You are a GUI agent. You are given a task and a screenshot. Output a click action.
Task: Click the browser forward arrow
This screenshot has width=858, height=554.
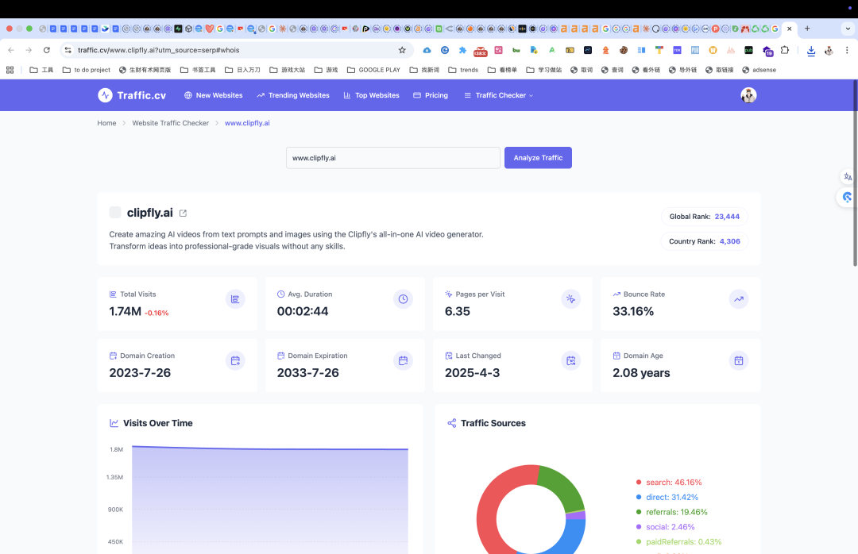coord(29,50)
